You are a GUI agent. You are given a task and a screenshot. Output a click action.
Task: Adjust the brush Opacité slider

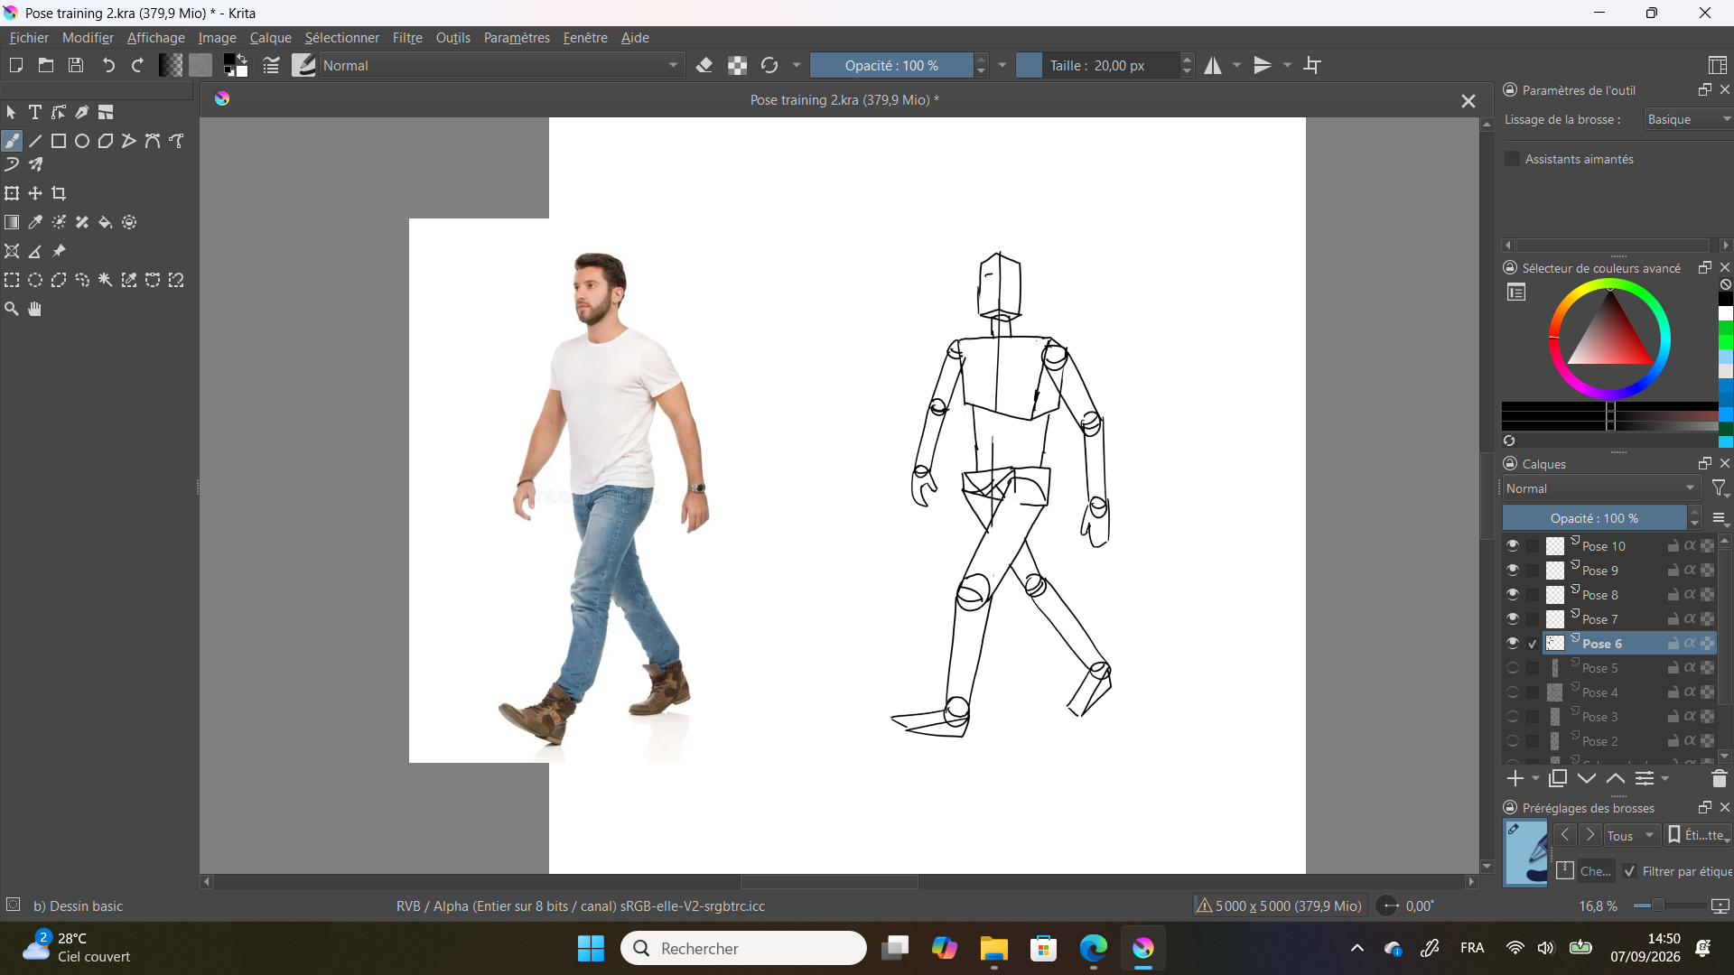tap(891, 65)
